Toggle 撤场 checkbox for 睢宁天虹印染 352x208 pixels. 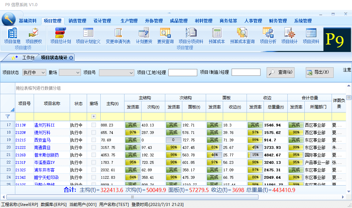pos(94,177)
